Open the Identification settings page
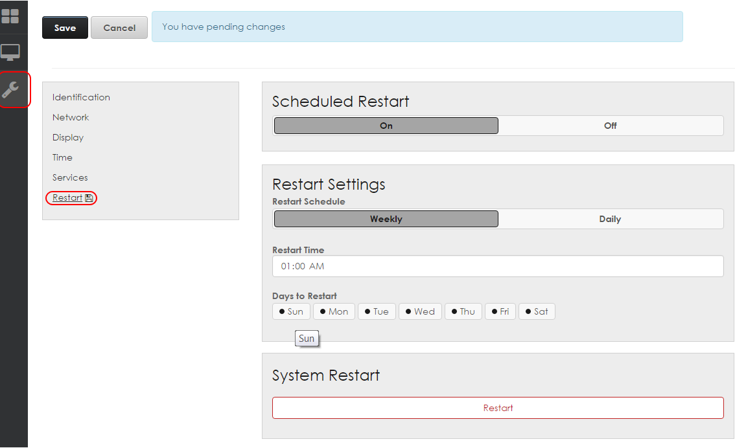Screen dimensions: 735x448 tap(81, 97)
